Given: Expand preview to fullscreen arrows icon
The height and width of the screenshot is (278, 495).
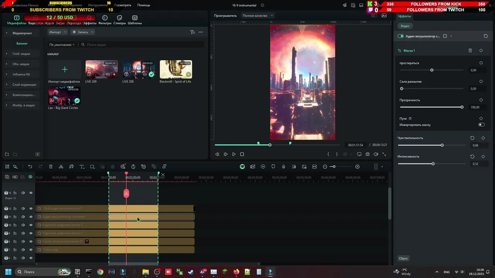Looking at the screenshot, I should [x=384, y=154].
